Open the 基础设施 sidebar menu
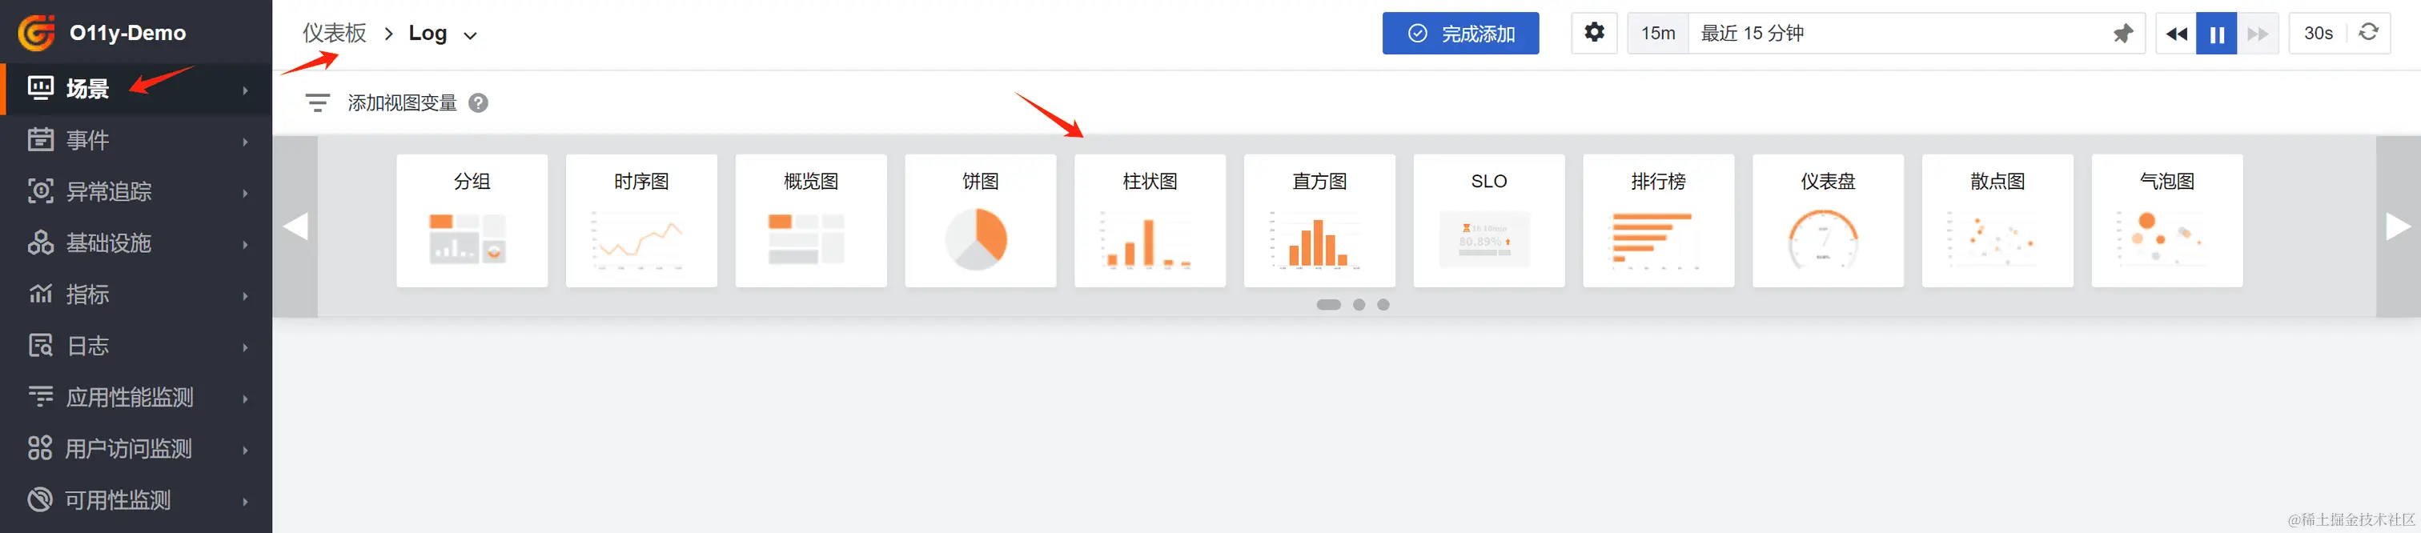Image resolution: width=2421 pixels, height=533 pixels. click(136, 243)
